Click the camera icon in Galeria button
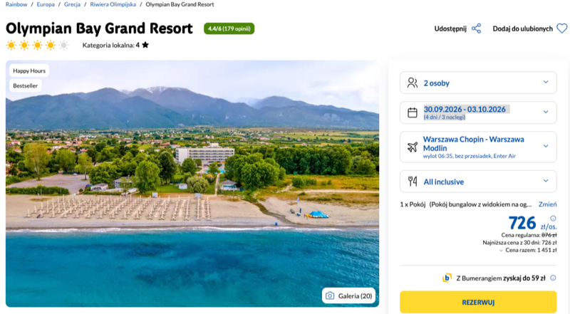This screenshot has width=570, height=314. [330, 295]
